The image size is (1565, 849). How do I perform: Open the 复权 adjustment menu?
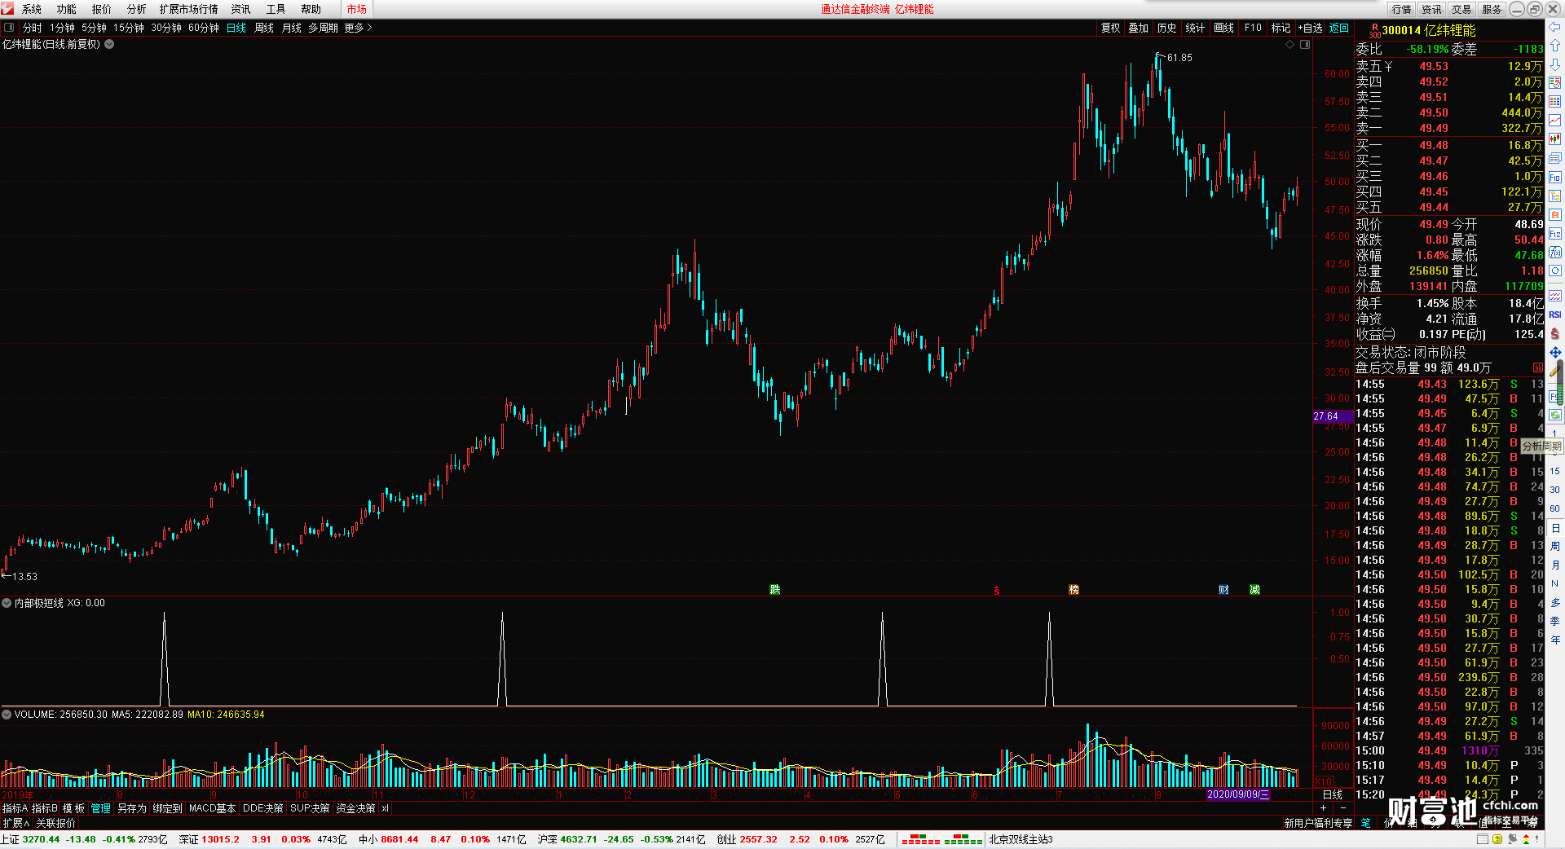[1110, 28]
